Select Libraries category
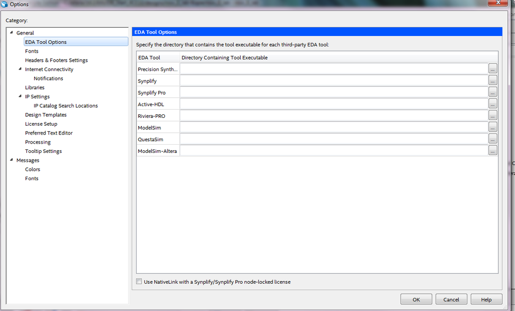The height and width of the screenshot is (311, 515). click(x=35, y=88)
